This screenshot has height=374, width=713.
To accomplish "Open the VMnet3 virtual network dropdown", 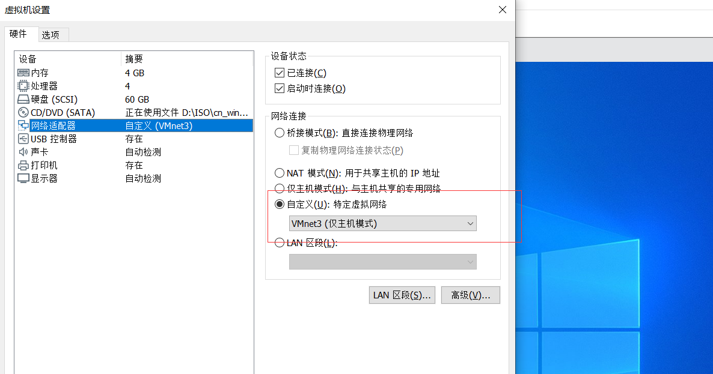I will (383, 223).
